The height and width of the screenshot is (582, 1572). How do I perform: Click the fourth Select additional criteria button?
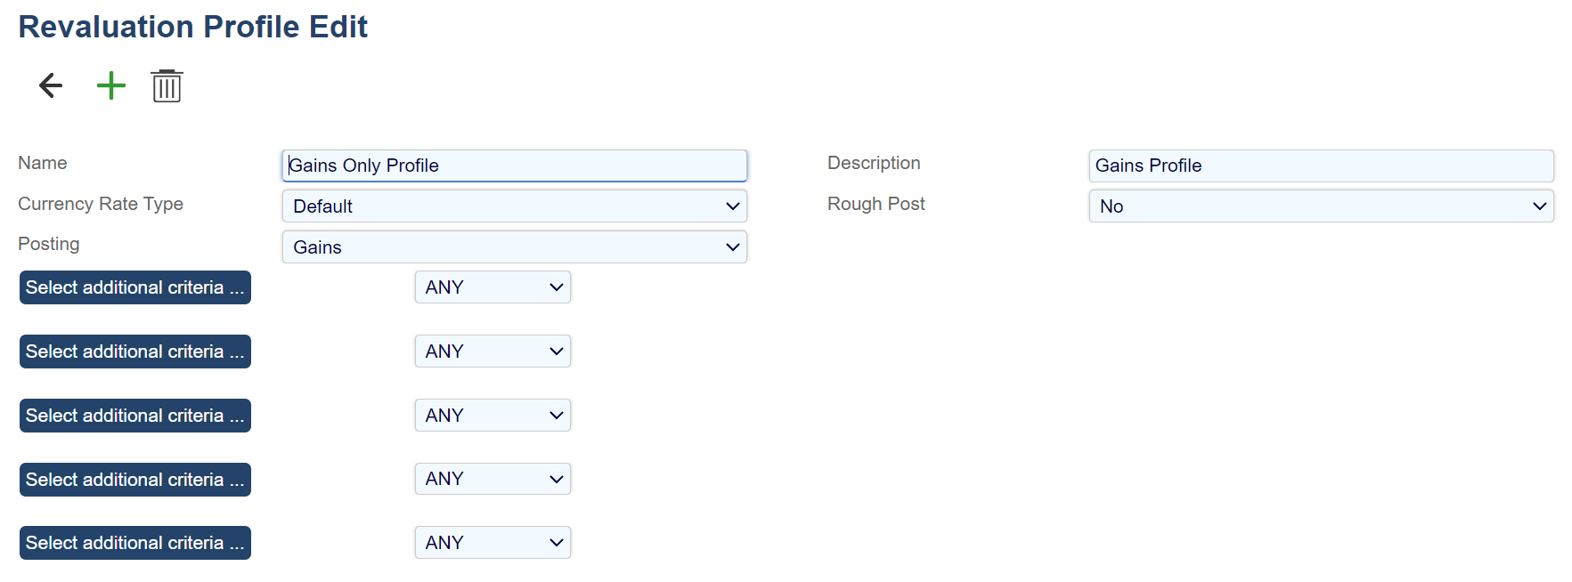pyautogui.click(x=135, y=480)
